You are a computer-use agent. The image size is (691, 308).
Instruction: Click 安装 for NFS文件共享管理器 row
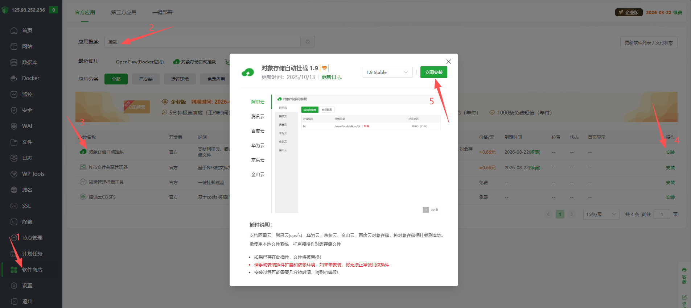670,168
